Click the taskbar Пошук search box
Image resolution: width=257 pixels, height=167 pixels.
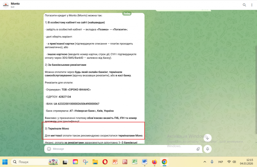35,162
